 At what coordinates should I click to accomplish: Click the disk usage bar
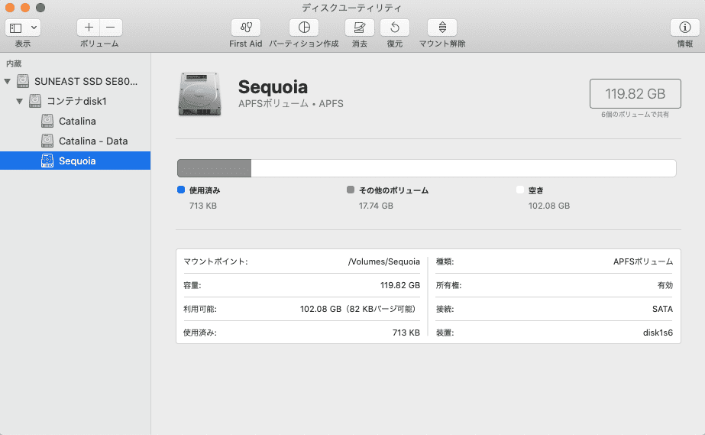click(427, 168)
